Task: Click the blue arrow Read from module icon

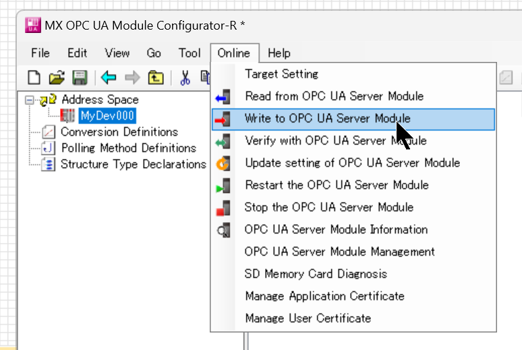Action: (223, 97)
